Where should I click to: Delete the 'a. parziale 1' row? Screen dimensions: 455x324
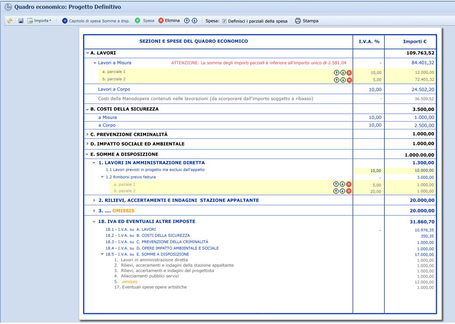[349, 73]
